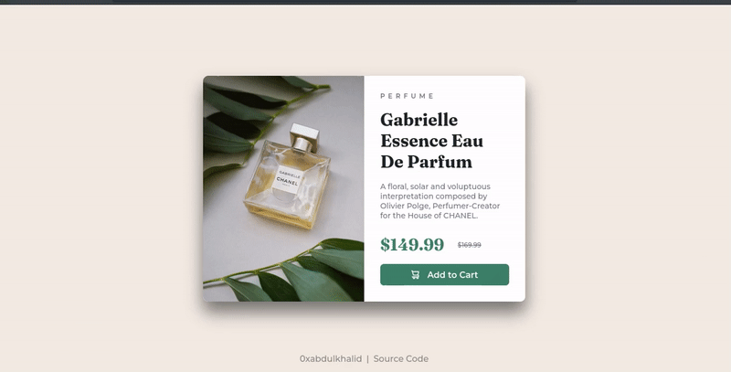Image resolution: width=731 pixels, height=372 pixels.
Task: Click the perfume bottle product image
Action: click(283, 189)
